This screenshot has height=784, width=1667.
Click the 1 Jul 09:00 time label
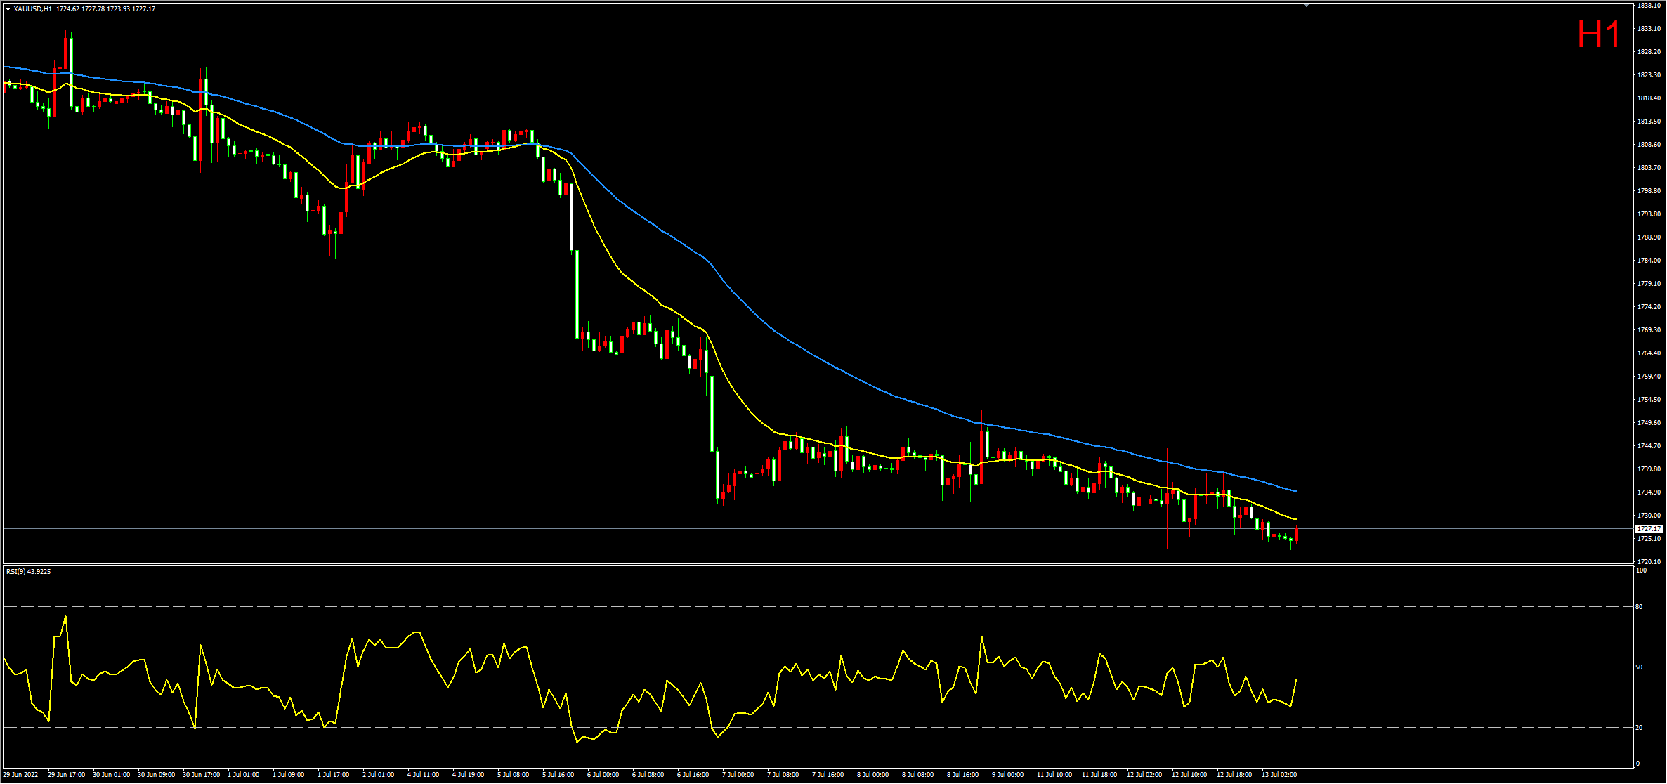coord(288,775)
